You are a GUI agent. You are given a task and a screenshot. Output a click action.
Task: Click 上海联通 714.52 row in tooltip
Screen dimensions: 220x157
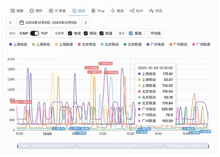coord(155,85)
